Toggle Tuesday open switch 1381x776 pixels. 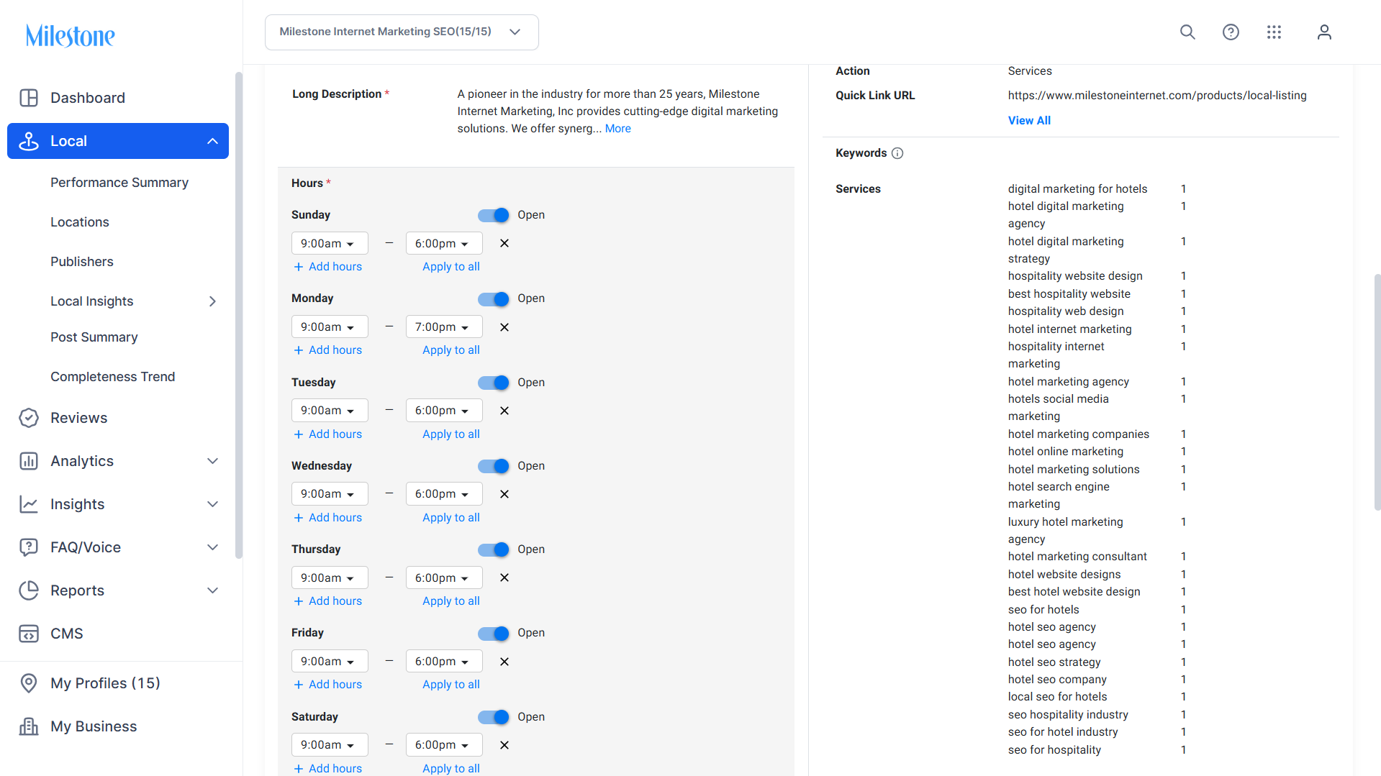point(494,383)
